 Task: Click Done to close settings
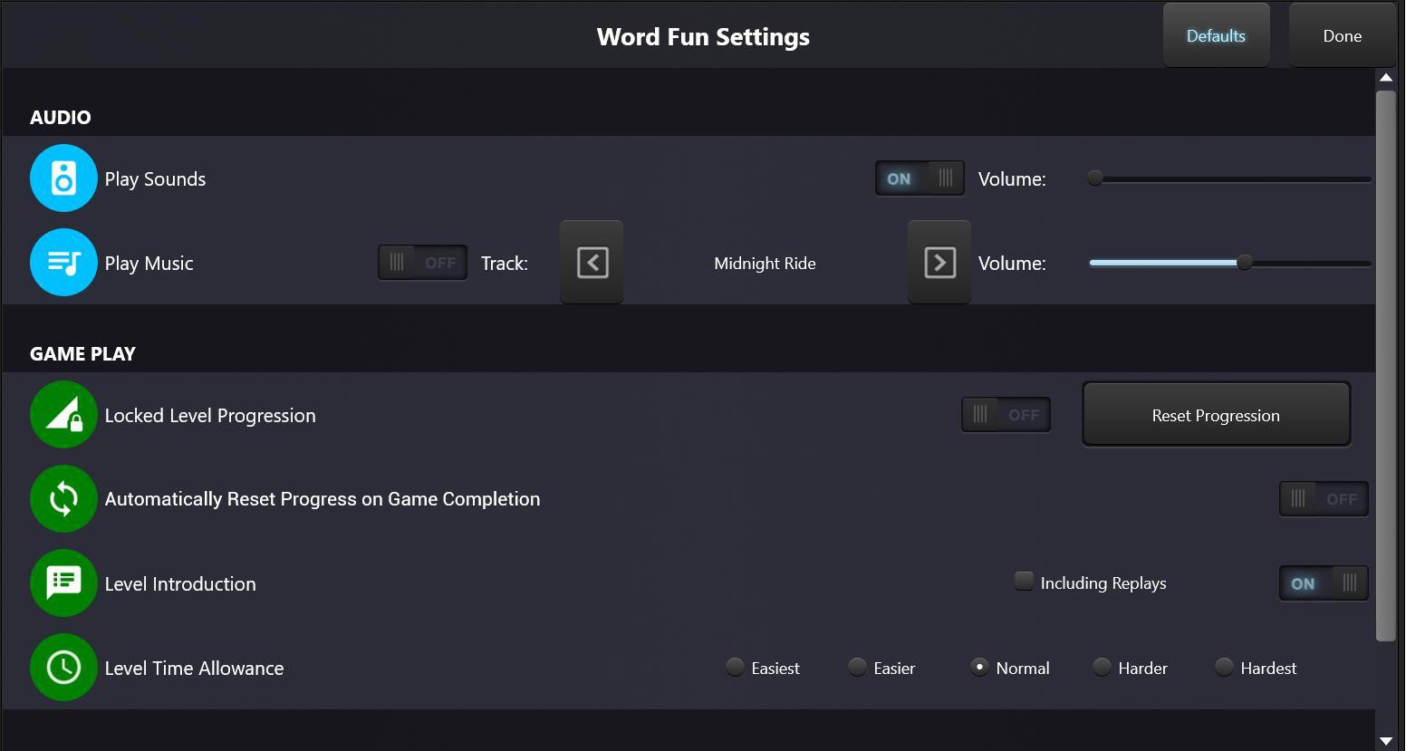coord(1343,36)
